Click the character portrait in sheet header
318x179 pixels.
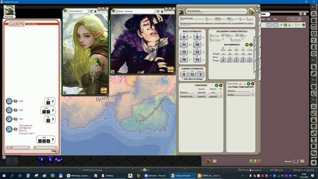coord(251,11)
